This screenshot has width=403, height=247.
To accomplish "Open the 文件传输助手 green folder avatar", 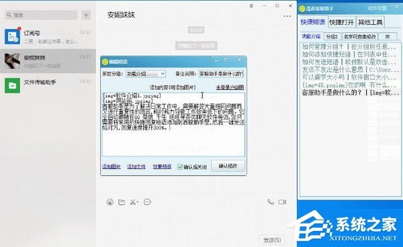I will click(x=12, y=85).
